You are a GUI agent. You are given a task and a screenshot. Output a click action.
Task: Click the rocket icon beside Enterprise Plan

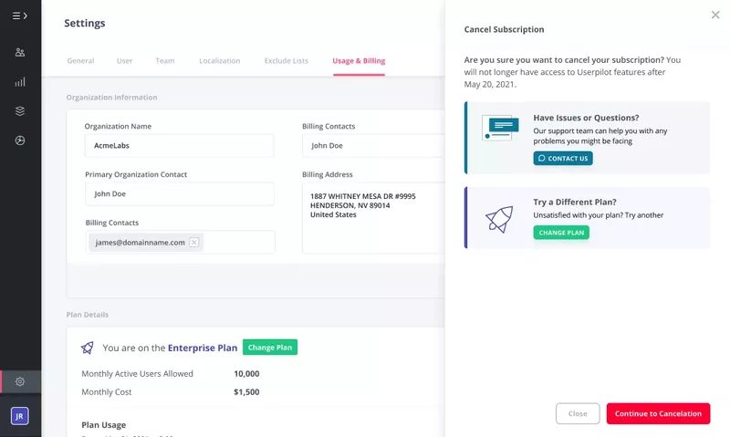pos(87,348)
